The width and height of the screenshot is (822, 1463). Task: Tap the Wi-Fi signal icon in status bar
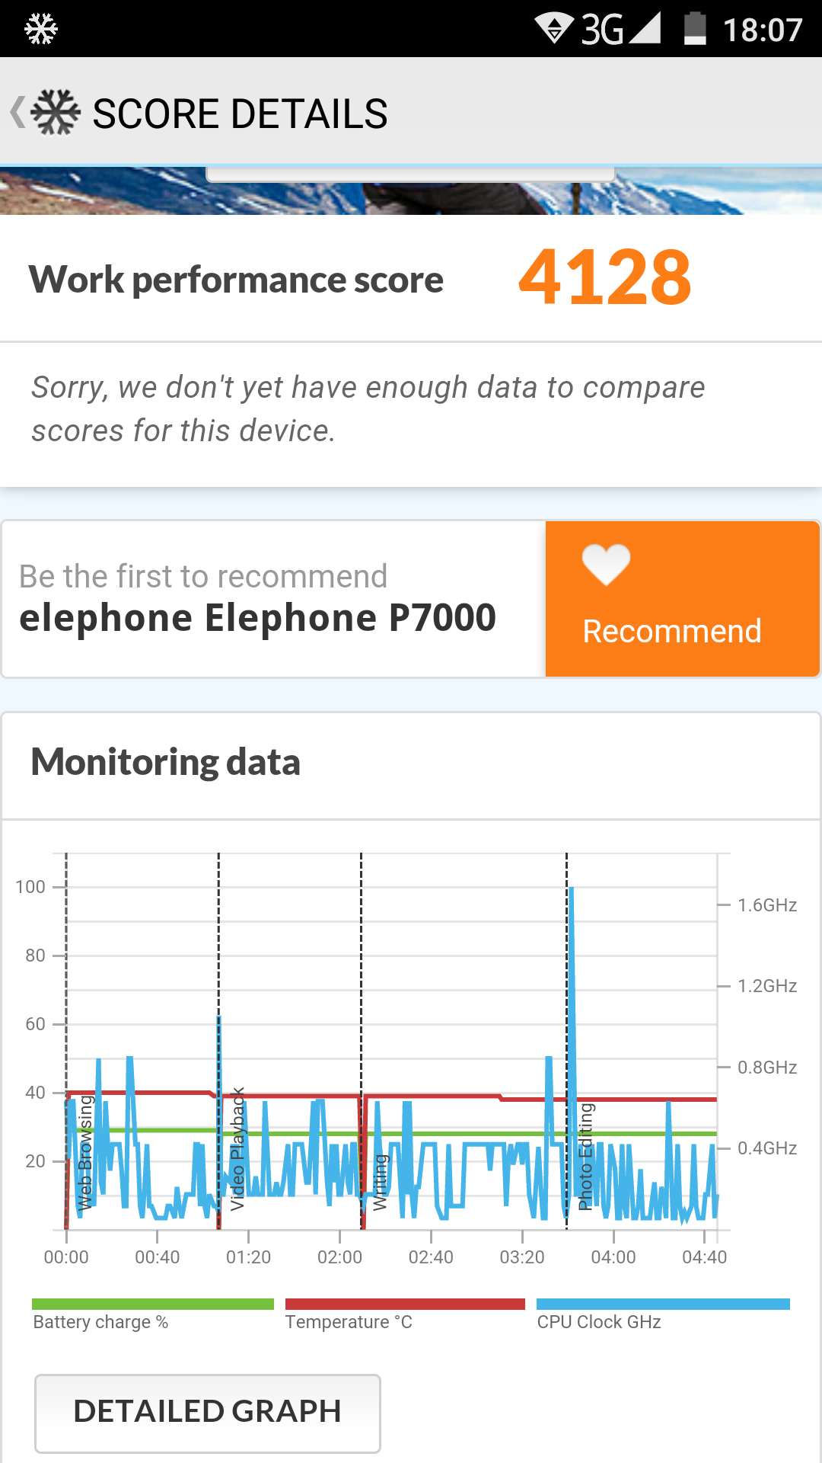(x=554, y=29)
